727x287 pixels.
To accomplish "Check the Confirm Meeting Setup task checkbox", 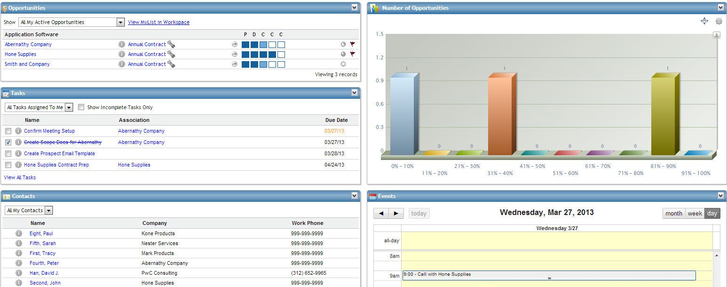I will 8,131.
